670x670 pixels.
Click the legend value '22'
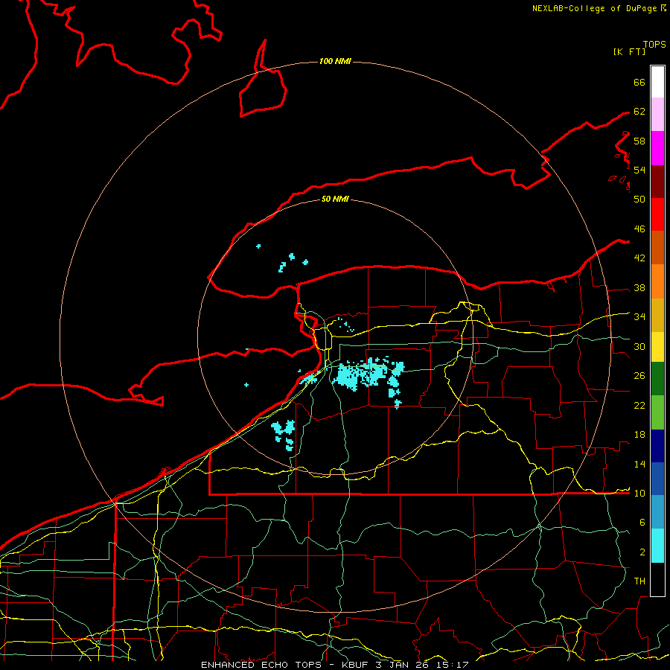coord(639,406)
